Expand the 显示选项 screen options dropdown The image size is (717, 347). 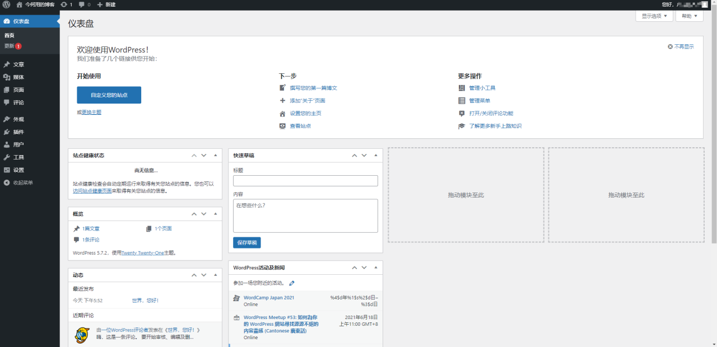coord(654,16)
